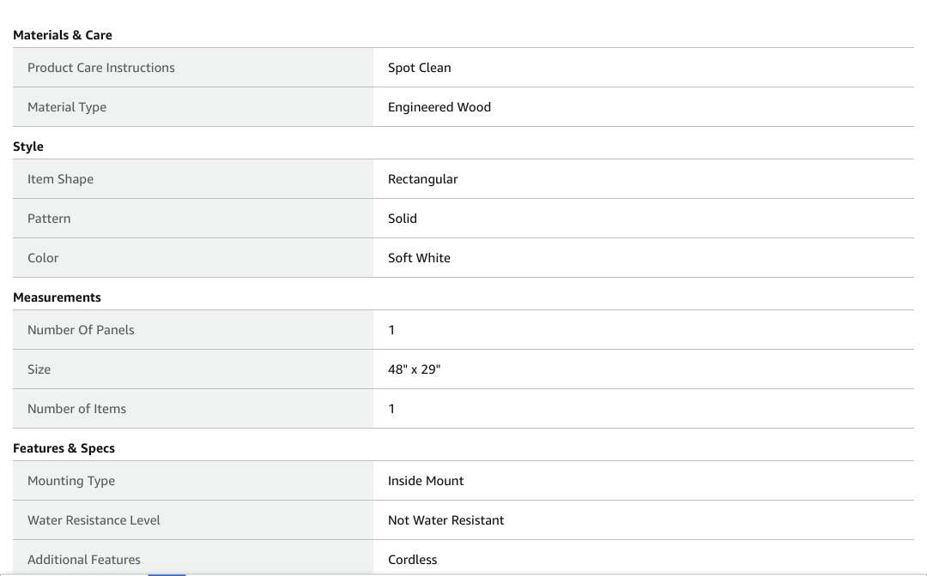This screenshot has width=927, height=576.
Task: Click the Rectangular value text
Action: click(422, 179)
